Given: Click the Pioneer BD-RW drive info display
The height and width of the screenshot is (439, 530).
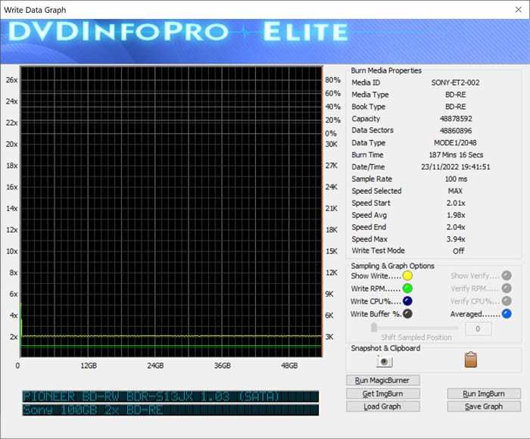Looking at the screenshot, I should point(170,397).
